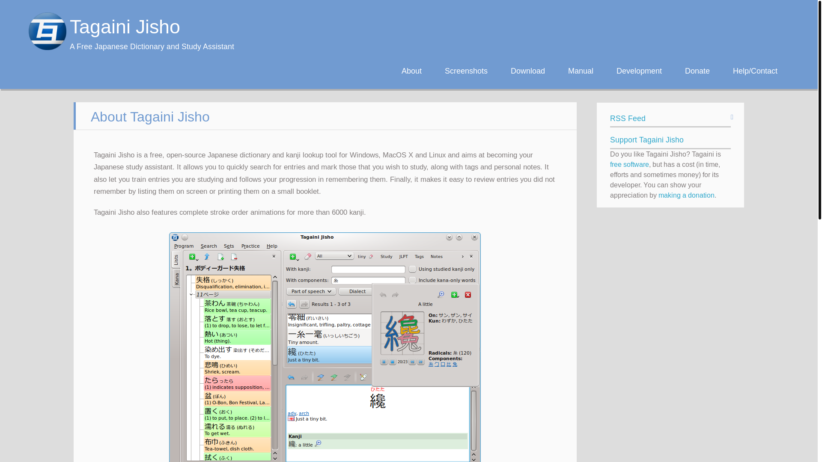Open the Program menu in app screenshot

coord(184,246)
